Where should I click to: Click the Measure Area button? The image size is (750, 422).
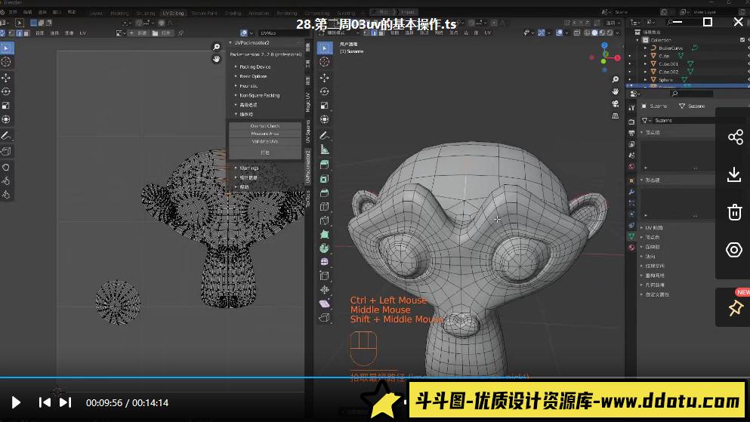point(265,134)
